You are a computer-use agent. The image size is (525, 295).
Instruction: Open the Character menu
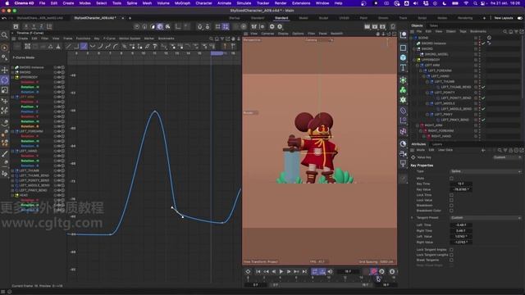point(203,3)
